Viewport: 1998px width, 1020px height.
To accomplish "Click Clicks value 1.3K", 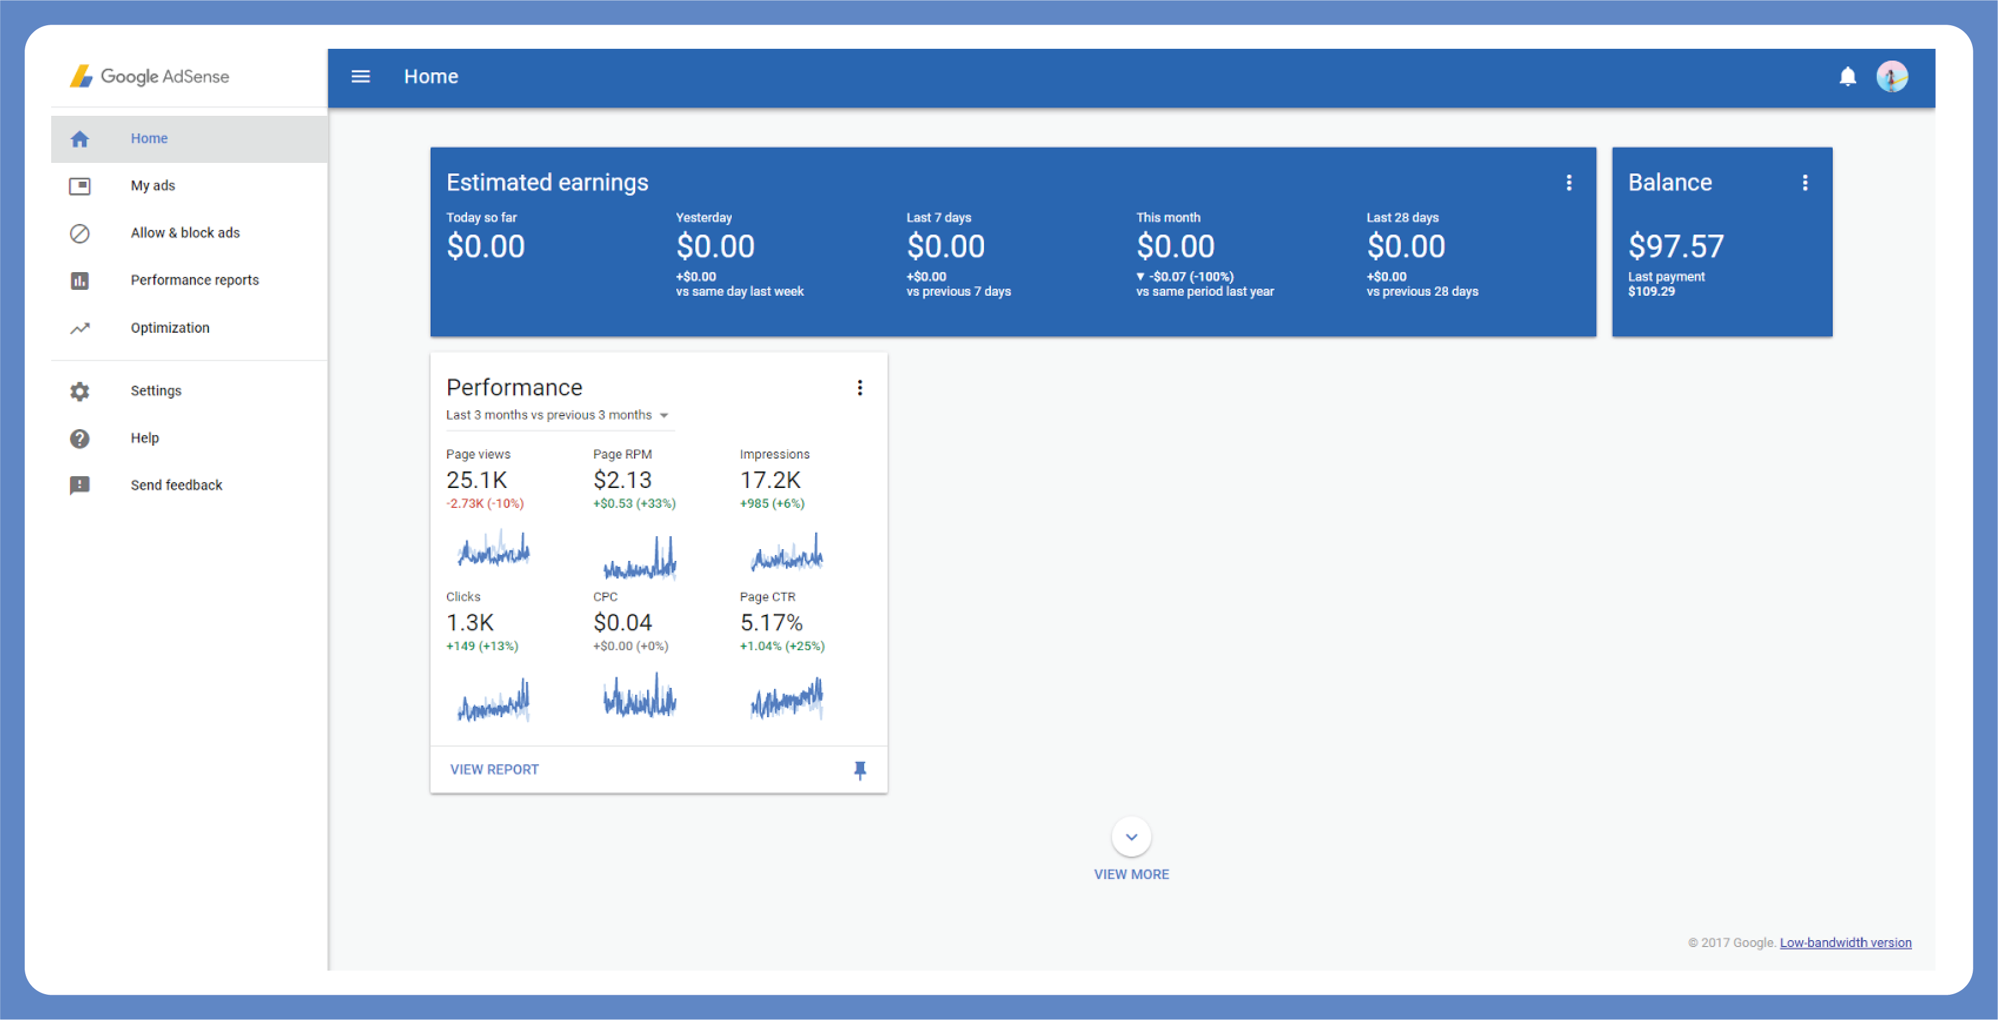I will pyautogui.click(x=470, y=623).
